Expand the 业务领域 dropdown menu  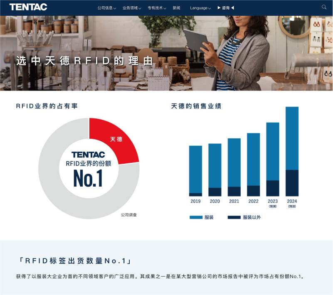pyautogui.click(x=132, y=8)
